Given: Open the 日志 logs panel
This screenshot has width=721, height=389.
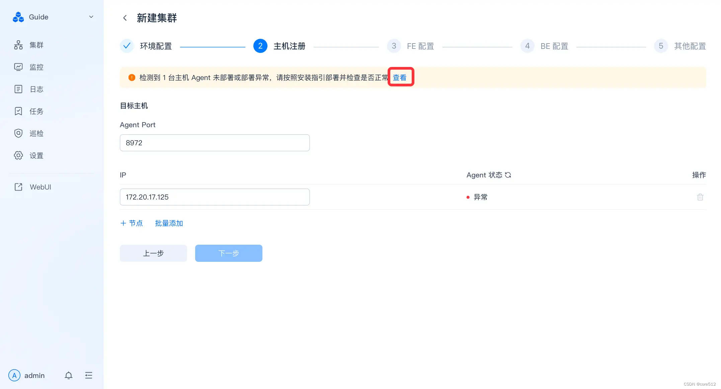Looking at the screenshot, I should 36,89.
